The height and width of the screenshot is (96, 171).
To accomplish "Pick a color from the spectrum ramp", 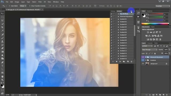I will point(155,24).
